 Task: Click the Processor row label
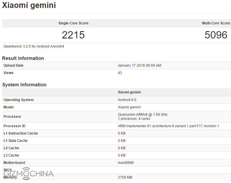(x=12, y=117)
